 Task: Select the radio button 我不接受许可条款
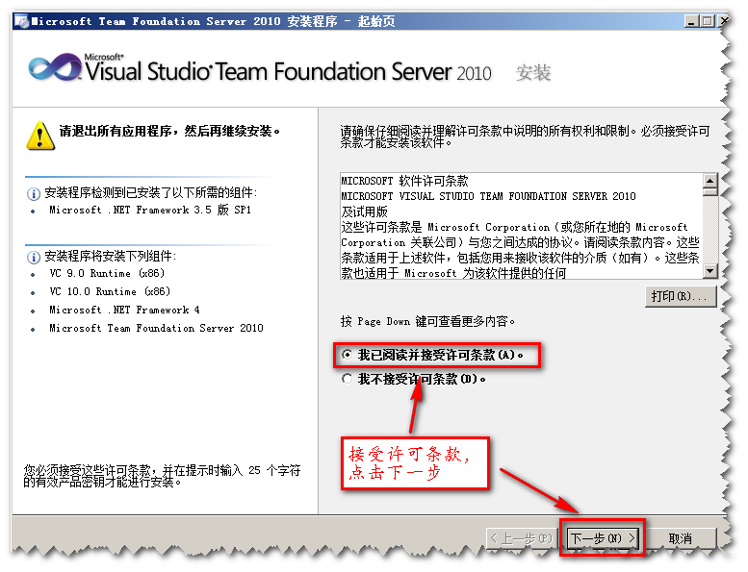(347, 379)
